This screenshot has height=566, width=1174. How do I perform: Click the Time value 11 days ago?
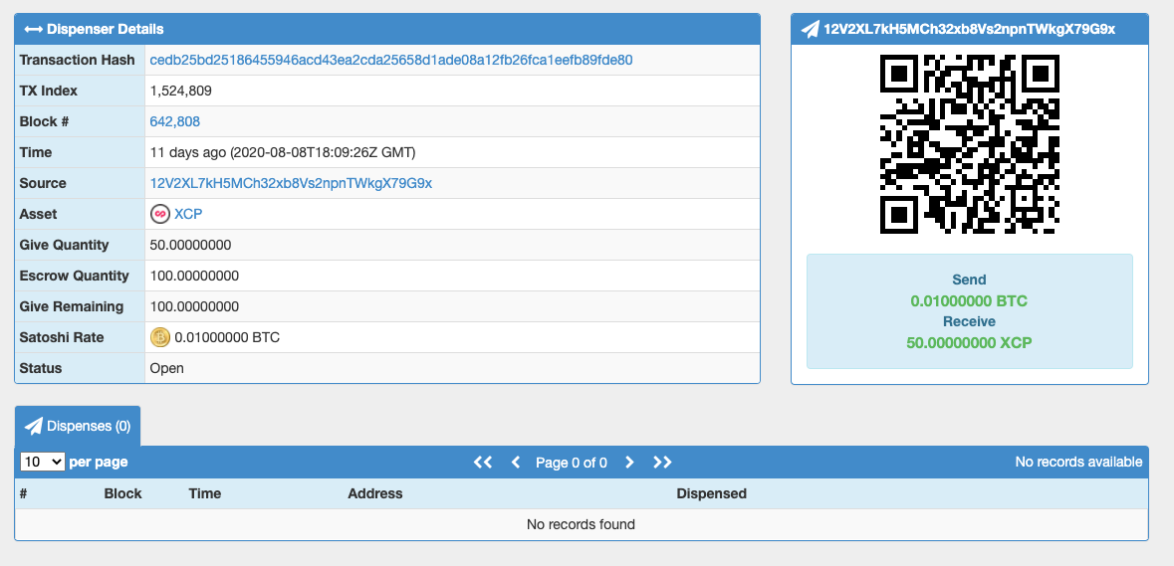(282, 152)
